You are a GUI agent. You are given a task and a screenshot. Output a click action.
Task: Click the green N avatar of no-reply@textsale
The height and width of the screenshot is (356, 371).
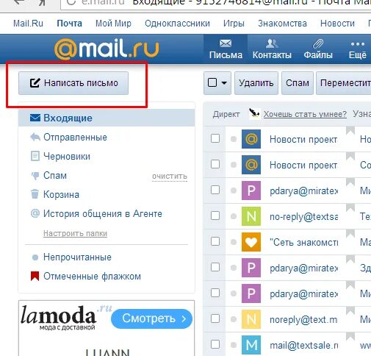click(x=251, y=216)
